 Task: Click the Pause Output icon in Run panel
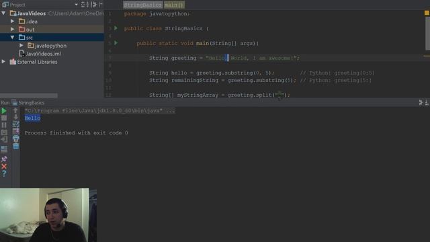click(x=4, y=125)
